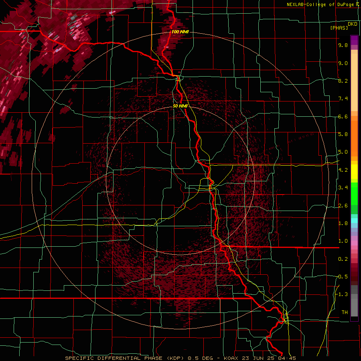361x361 pixels.
Task: Click the 5.8 value on the color scale
Action: tap(343, 134)
